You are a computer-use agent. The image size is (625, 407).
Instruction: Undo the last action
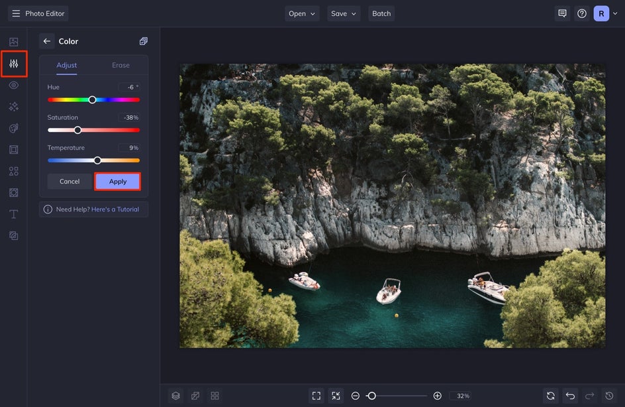(x=571, y=396)
